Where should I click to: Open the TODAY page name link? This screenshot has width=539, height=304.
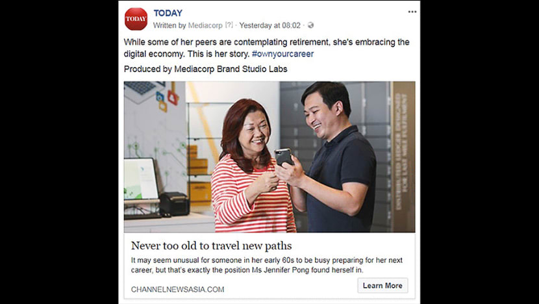coord(168,13)
